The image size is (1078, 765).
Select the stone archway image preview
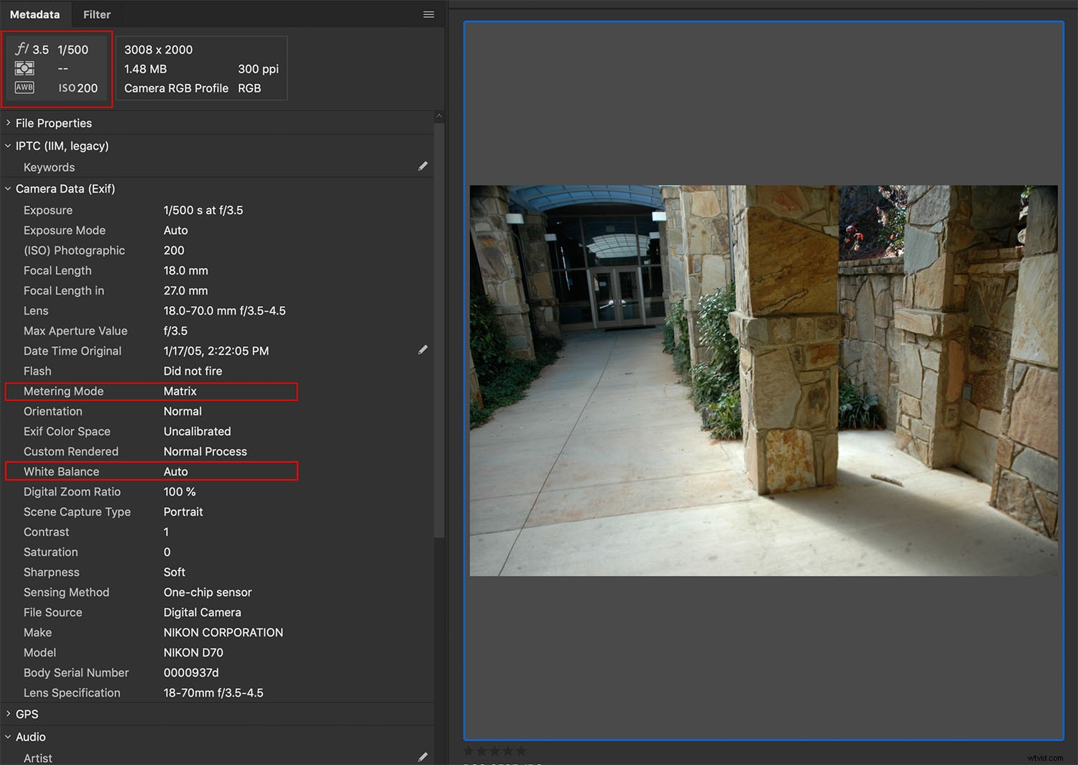[x=764, y=379]
